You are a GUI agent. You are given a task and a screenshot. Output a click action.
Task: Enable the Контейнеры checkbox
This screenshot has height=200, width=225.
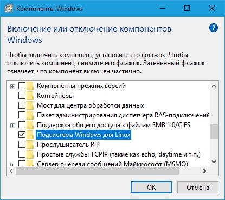[x=22, y=96]
